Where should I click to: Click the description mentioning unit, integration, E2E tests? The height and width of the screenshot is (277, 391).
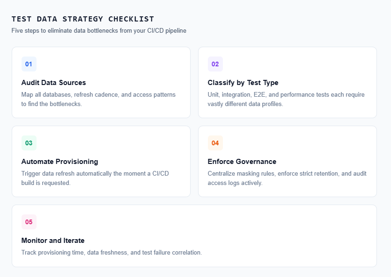[286, 99]
